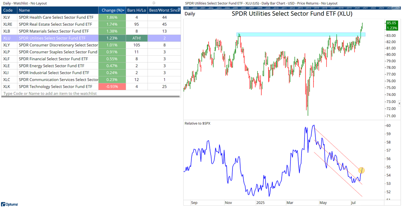Click the 95 Bars Hi/Lo cell
Image resolution: width=402 pixels, height=207 pixels.
136,24
